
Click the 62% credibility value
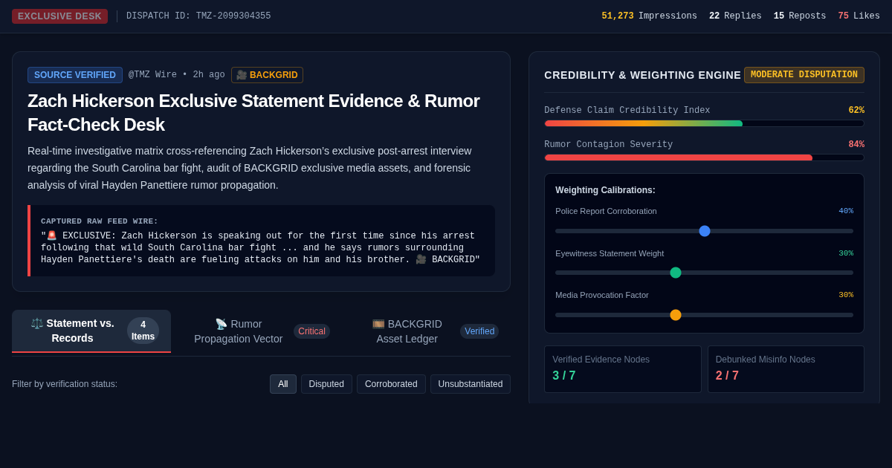tap(856, 111)
